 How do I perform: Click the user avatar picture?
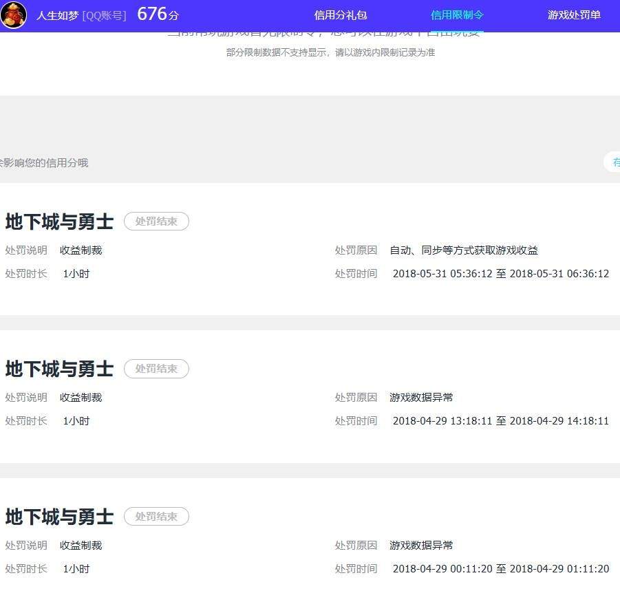pos(14,15)
